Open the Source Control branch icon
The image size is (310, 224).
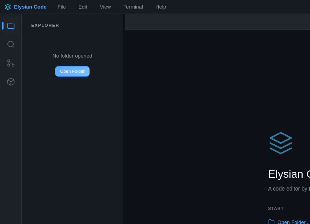click(11, 63)
